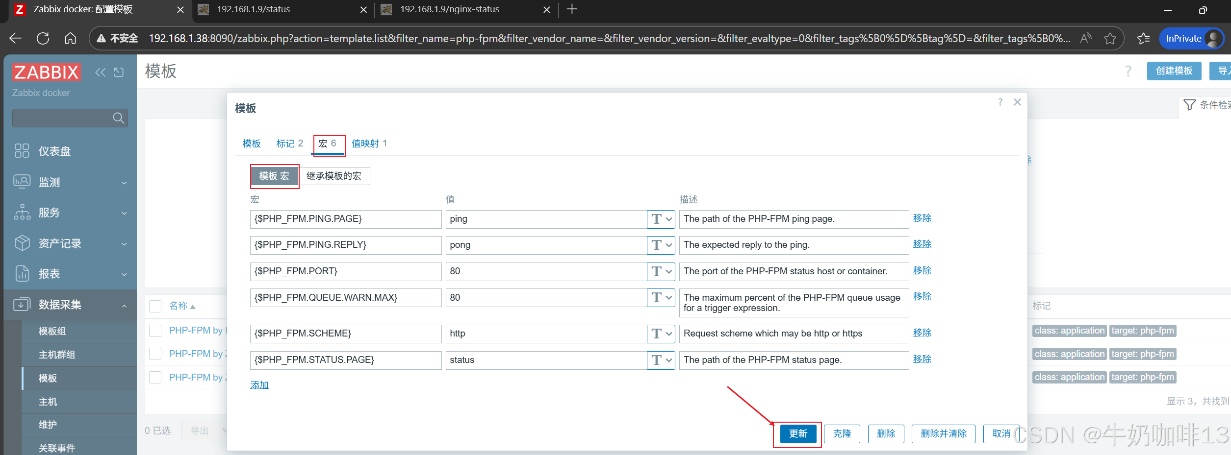Remove the {$PHP_FPM.PORT} macro via 移除

click(922, 270)
